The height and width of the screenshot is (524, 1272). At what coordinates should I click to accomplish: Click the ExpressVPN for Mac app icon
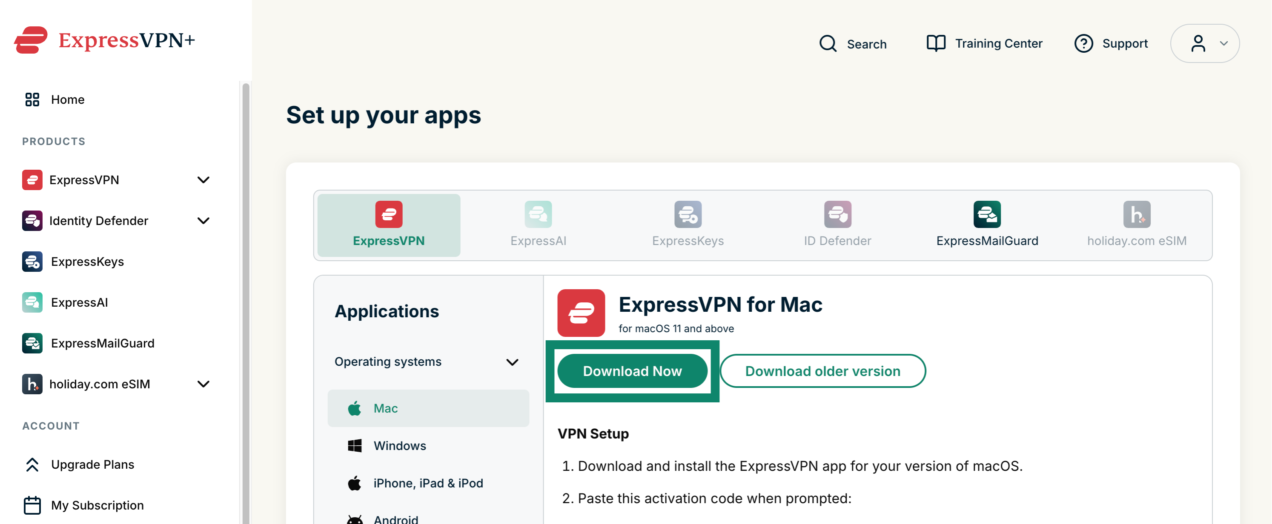(x=581, y=313)
